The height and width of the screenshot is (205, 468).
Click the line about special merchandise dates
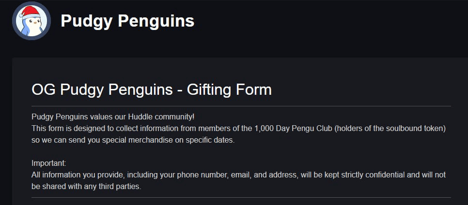coord(133,140)
